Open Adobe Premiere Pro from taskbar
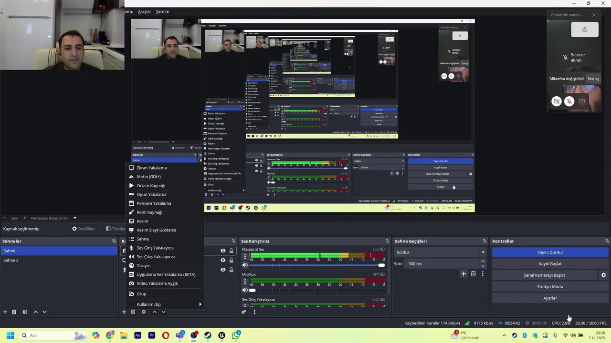The width and height of the screenshot is (611, 343). pyautogui.click(x=152, y=335)
